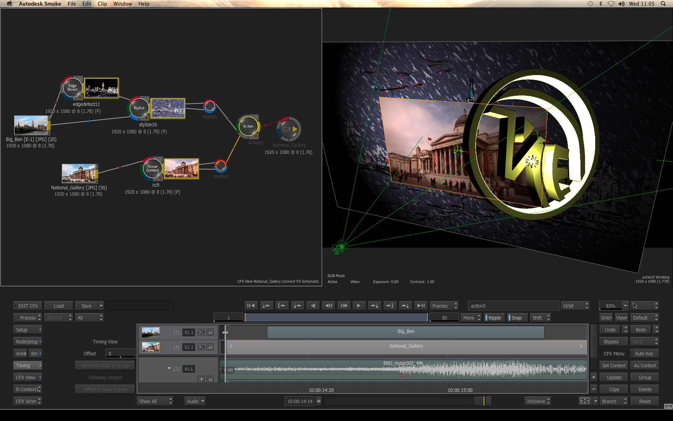Open the Audio dropdown
Image resolution: width=673 pixels, height=421 pixels.
pos(195,401)
